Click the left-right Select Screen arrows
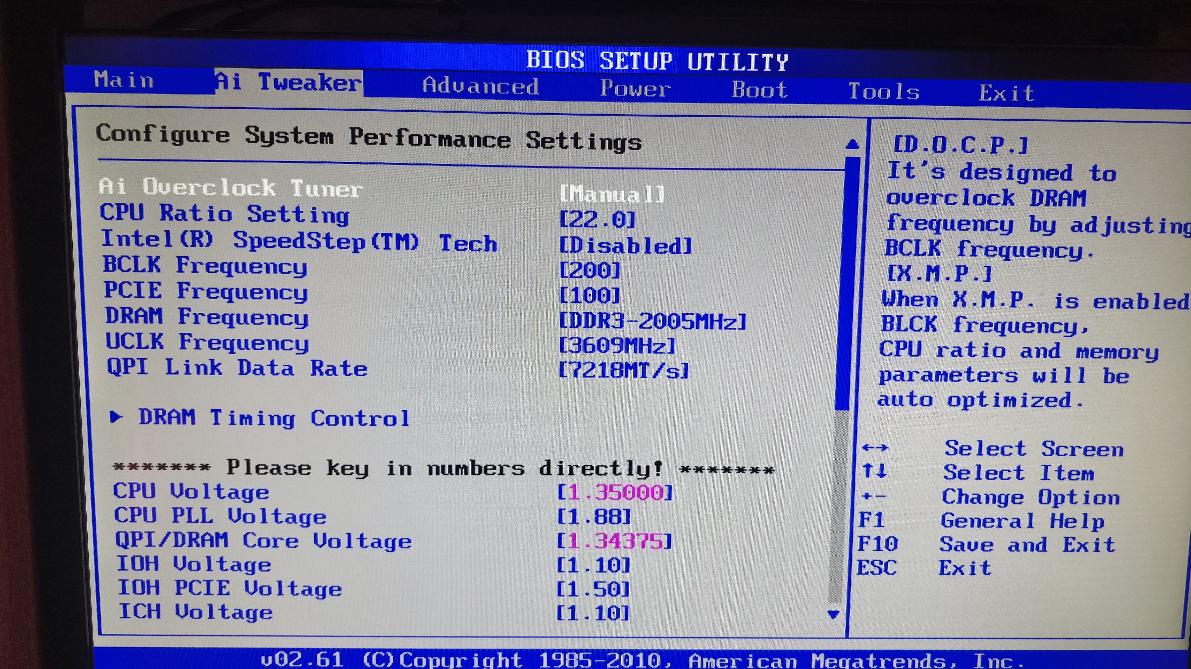1191x669 pixels. pyautogui.click(x=875, y=447)
